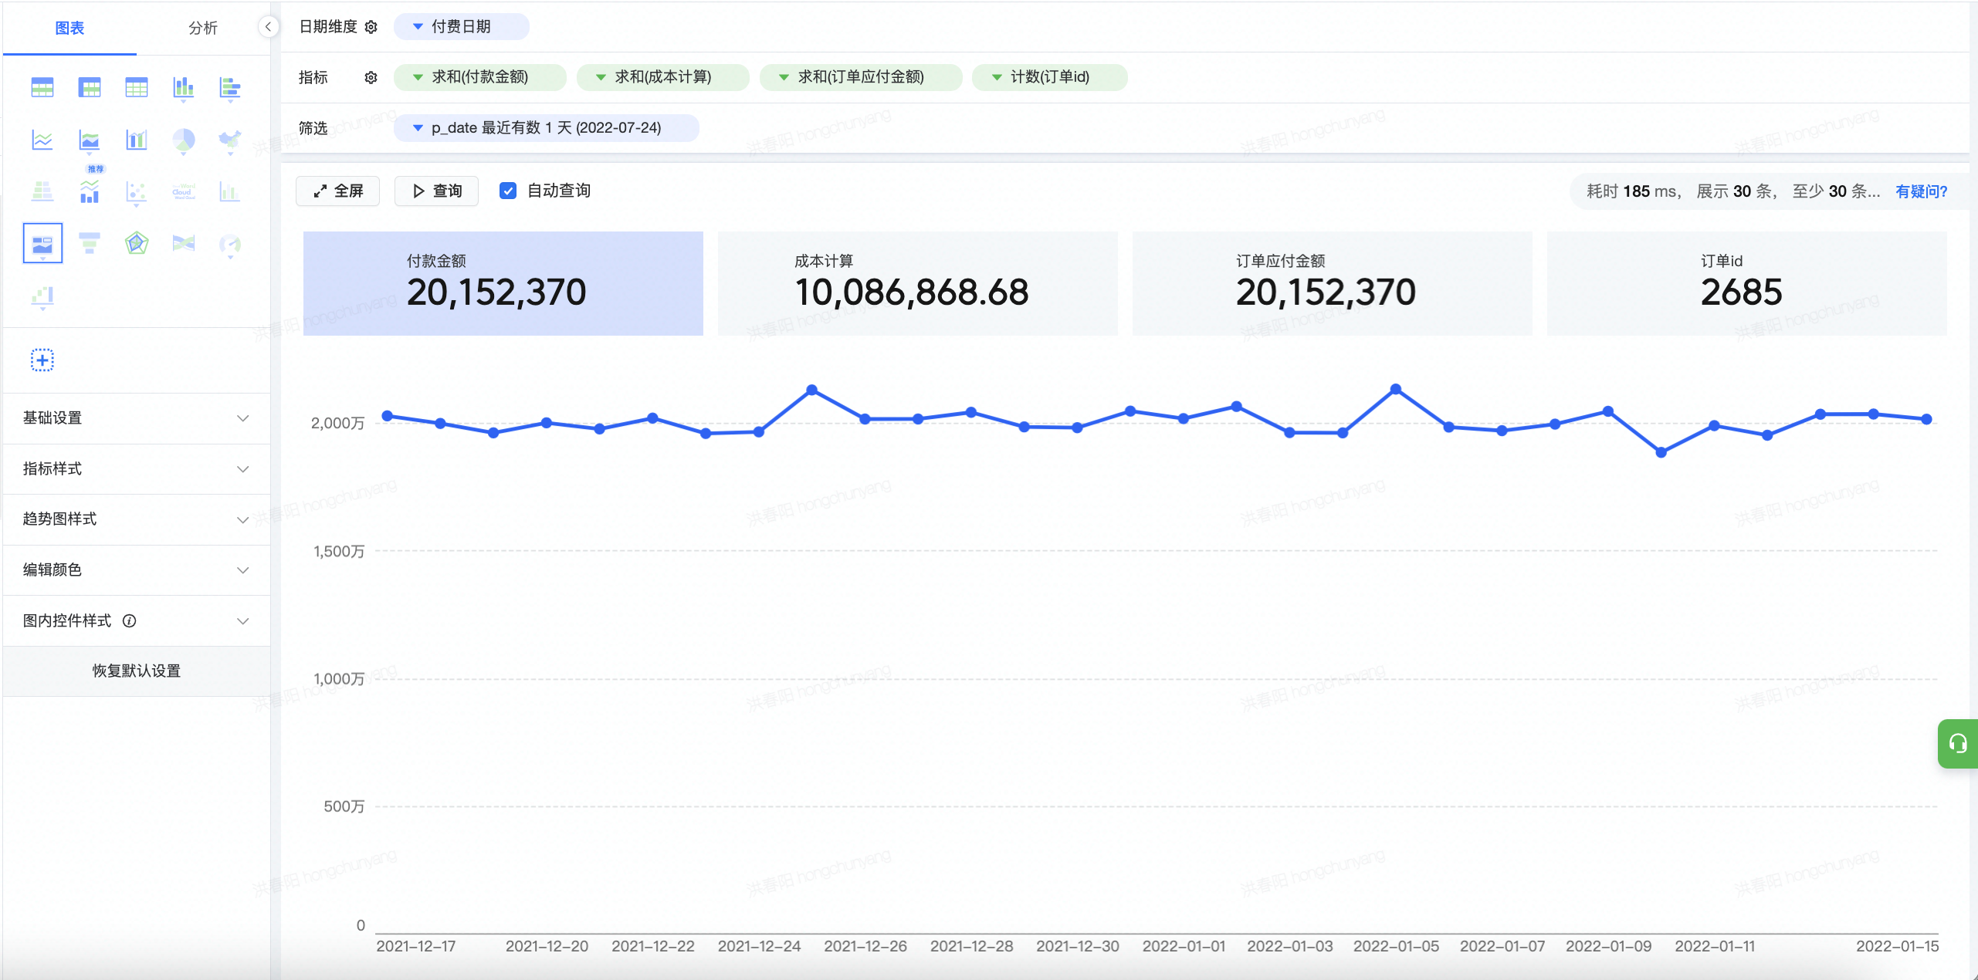Image resolution: width=1978 pixels, height=980 pixels.
Task: Expand the 基础设置 section
Action: [x=137, y=418]
